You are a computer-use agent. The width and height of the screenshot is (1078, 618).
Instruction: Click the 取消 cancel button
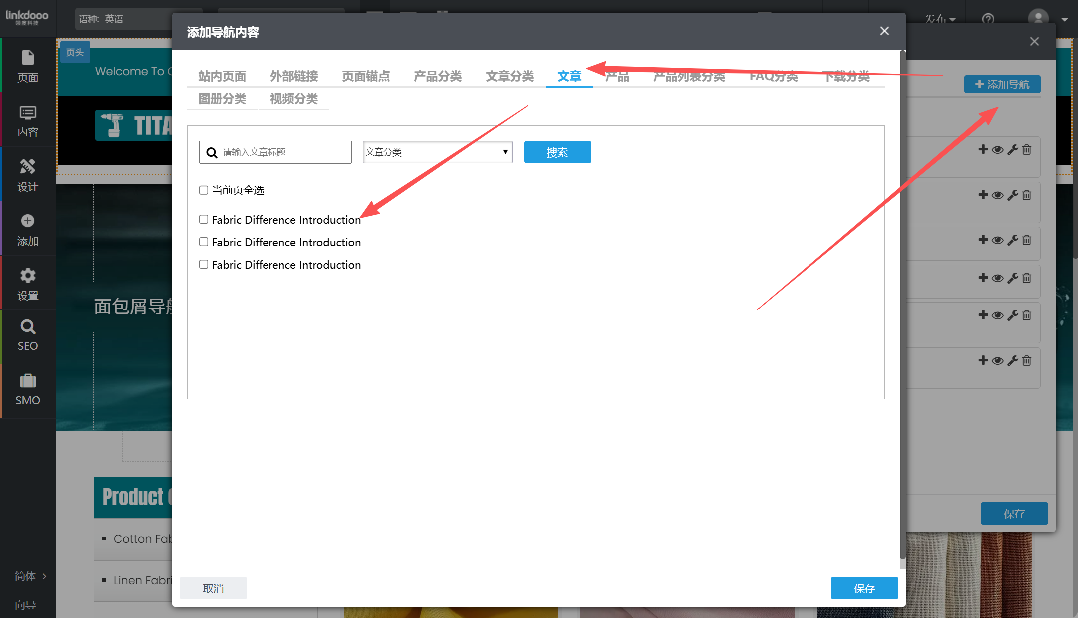[x=213, y=588]
